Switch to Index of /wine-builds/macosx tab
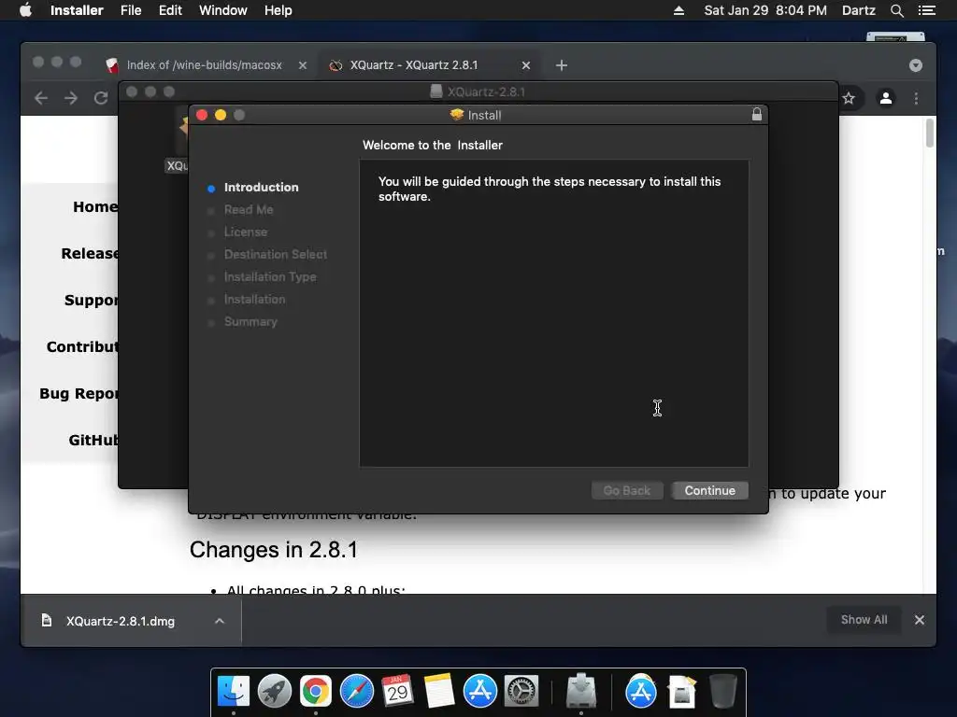The image size is (957, 717). coord(205,65)
